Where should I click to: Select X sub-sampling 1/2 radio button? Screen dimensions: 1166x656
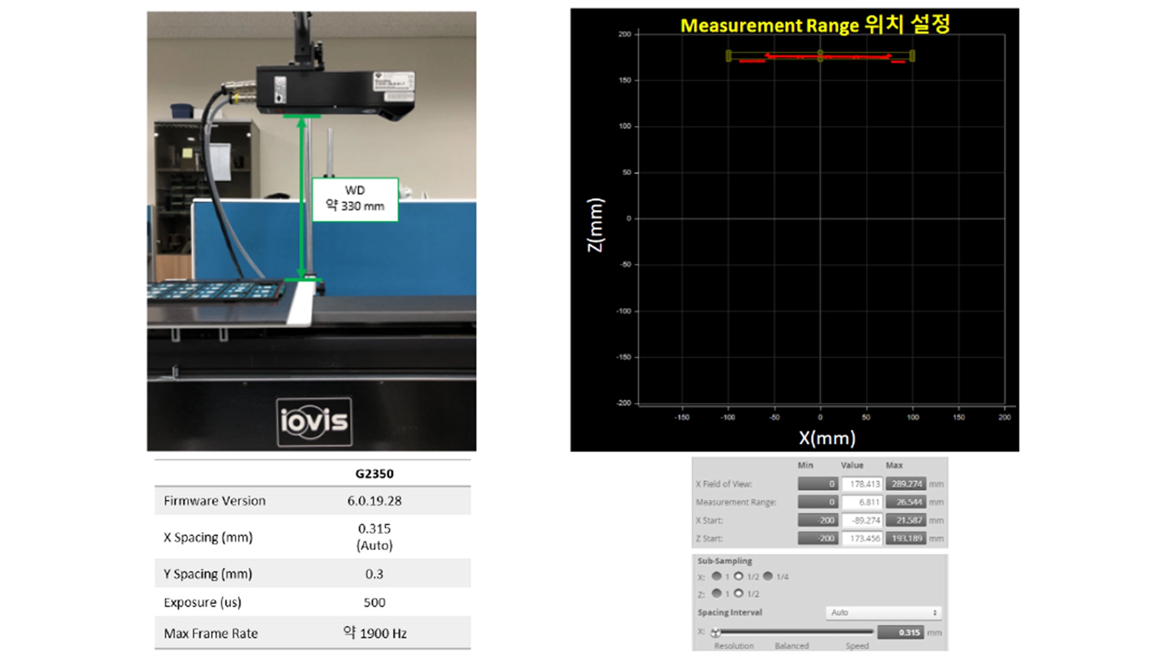(x=738, y=576)
